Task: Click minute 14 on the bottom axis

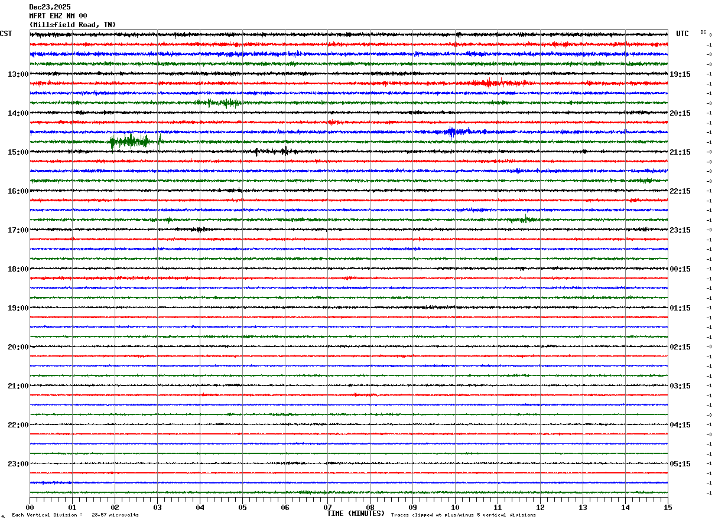Action: [x=625, y=507]
